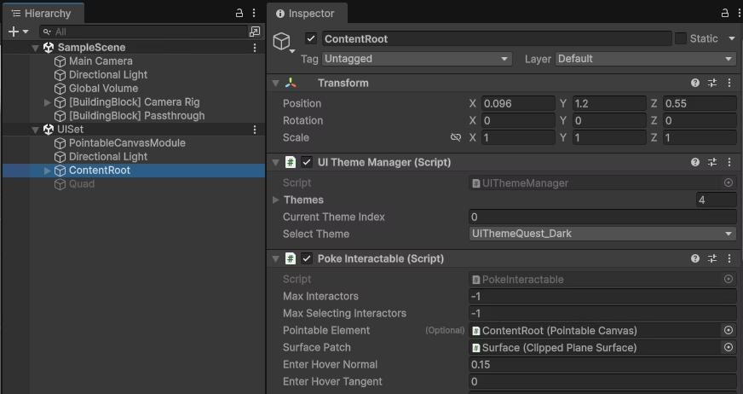Open the SampleScene kebab menu

pyautogui.click(x=255, y=48)
